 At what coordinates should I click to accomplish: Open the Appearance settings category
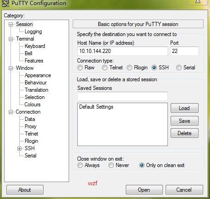pos(38,75)
